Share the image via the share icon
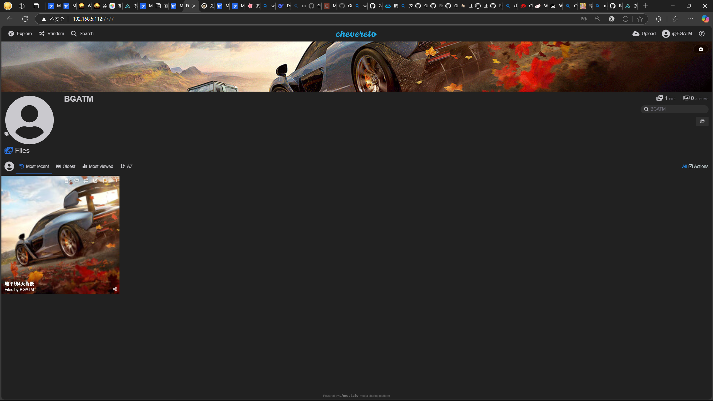Image resolution: width=713 pixels, height=401 pixels. pyautogui.click(x=115, y=289)
